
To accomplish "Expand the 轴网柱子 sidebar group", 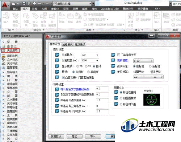I will click(3, 72).
